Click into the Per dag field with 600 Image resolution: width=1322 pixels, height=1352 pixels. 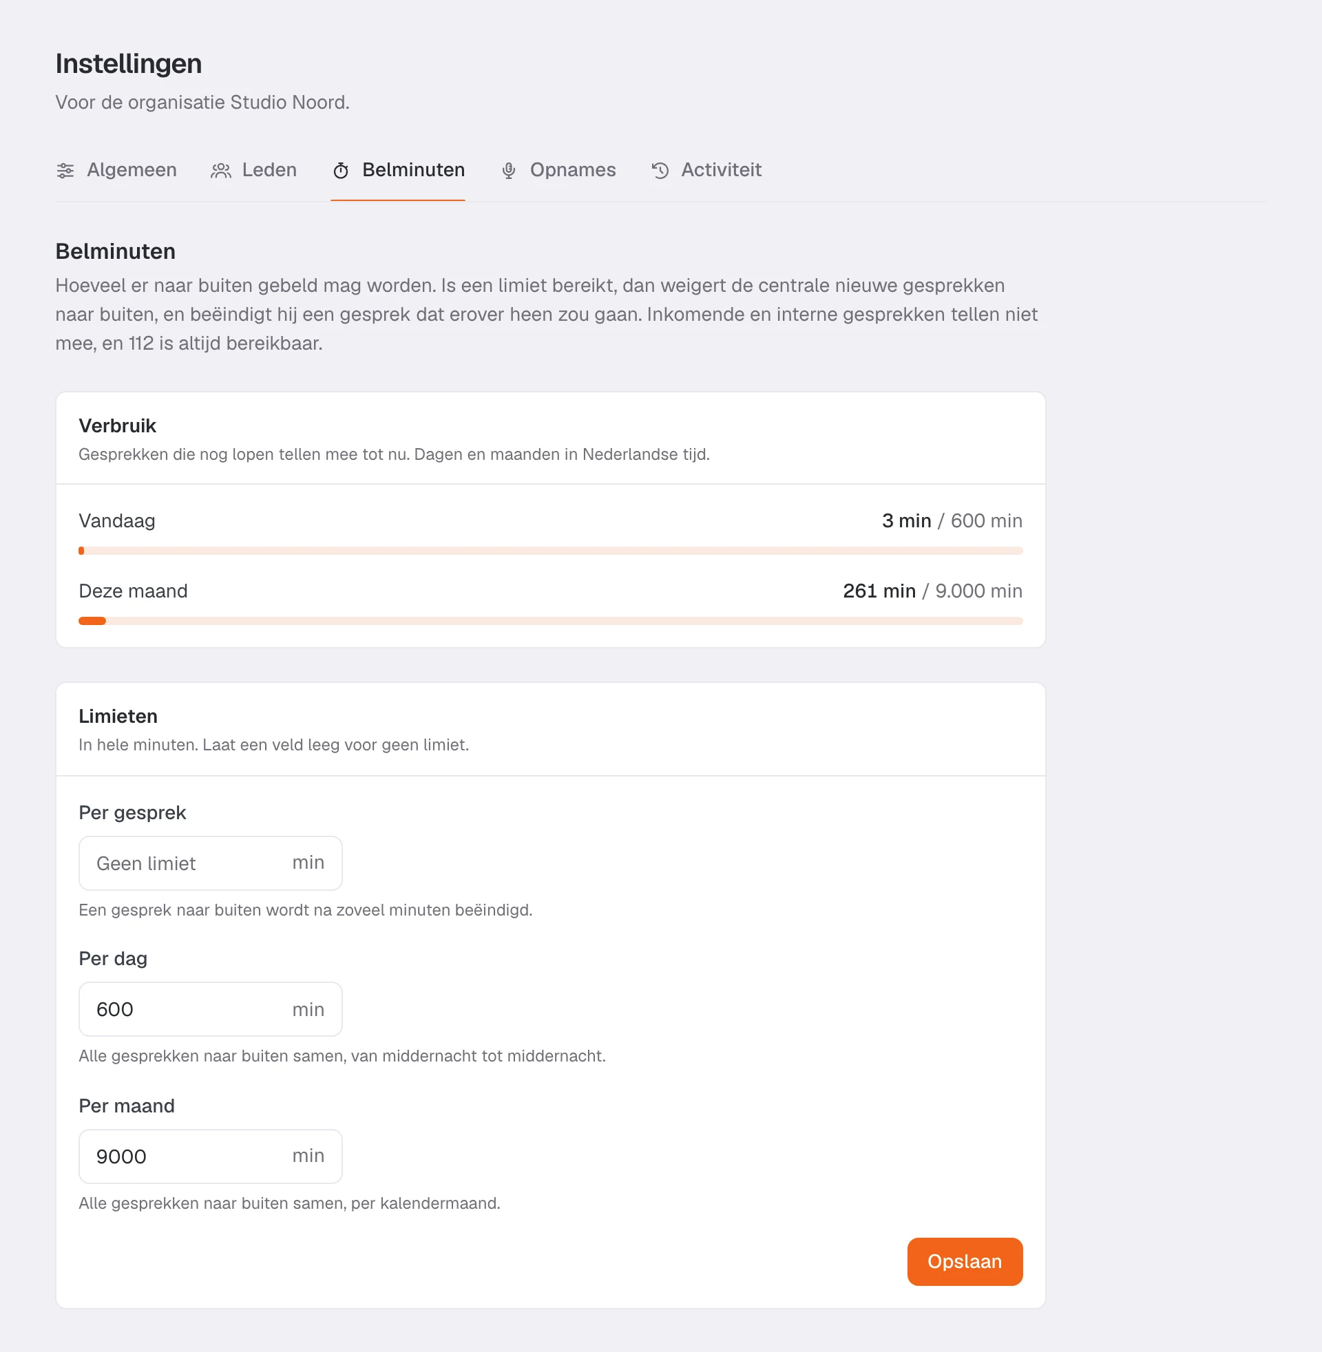coord(211,1008)
